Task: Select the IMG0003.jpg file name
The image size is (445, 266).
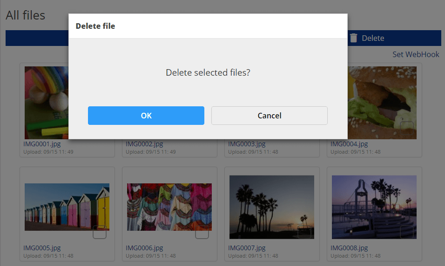Action: 247,144
